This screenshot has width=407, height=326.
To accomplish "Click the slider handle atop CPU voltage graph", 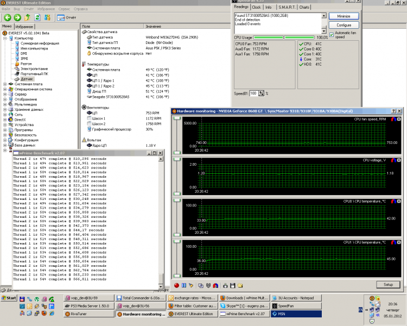I will [177, 160].
